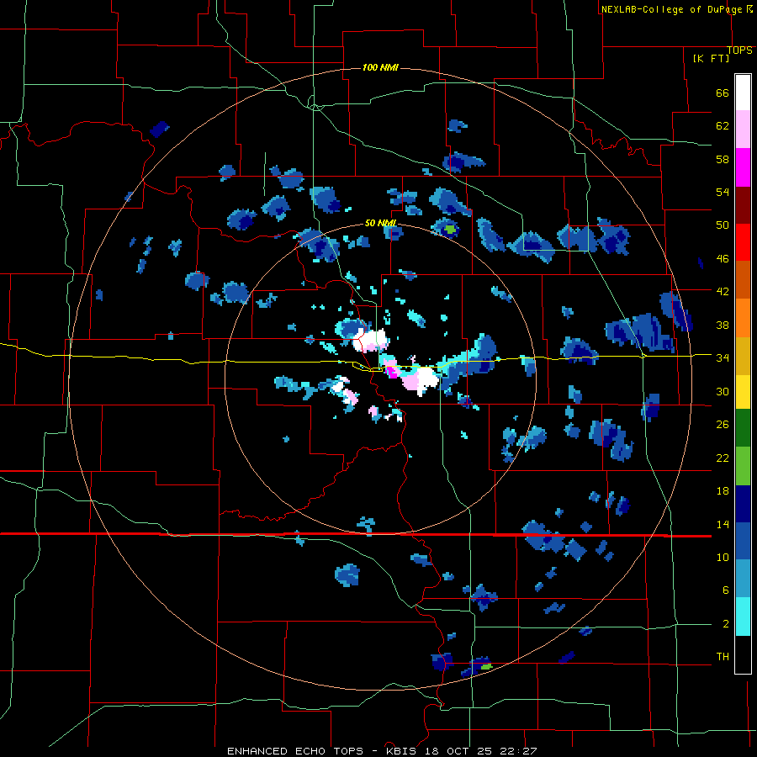Click the 100 NMI range ring label

[x=380, y=67]
